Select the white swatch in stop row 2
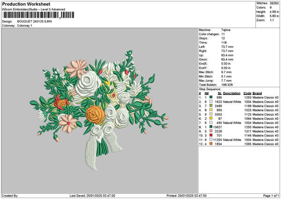The height and width of the screenshot is (199, 281). (x=211, y=101)
